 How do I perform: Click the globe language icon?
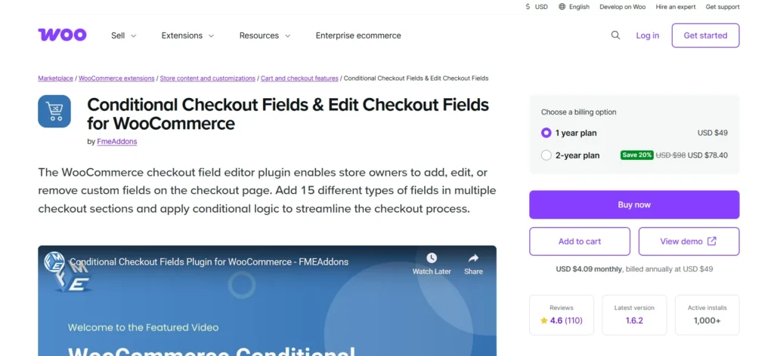pos(562,7)
